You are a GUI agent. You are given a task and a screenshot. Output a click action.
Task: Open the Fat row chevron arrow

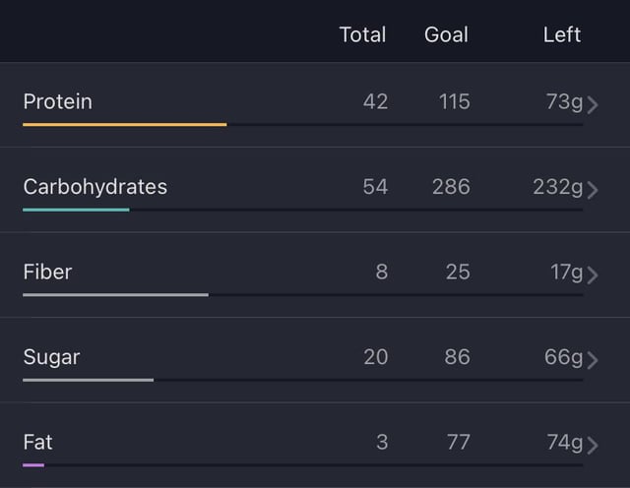click(x=593, y=445)
